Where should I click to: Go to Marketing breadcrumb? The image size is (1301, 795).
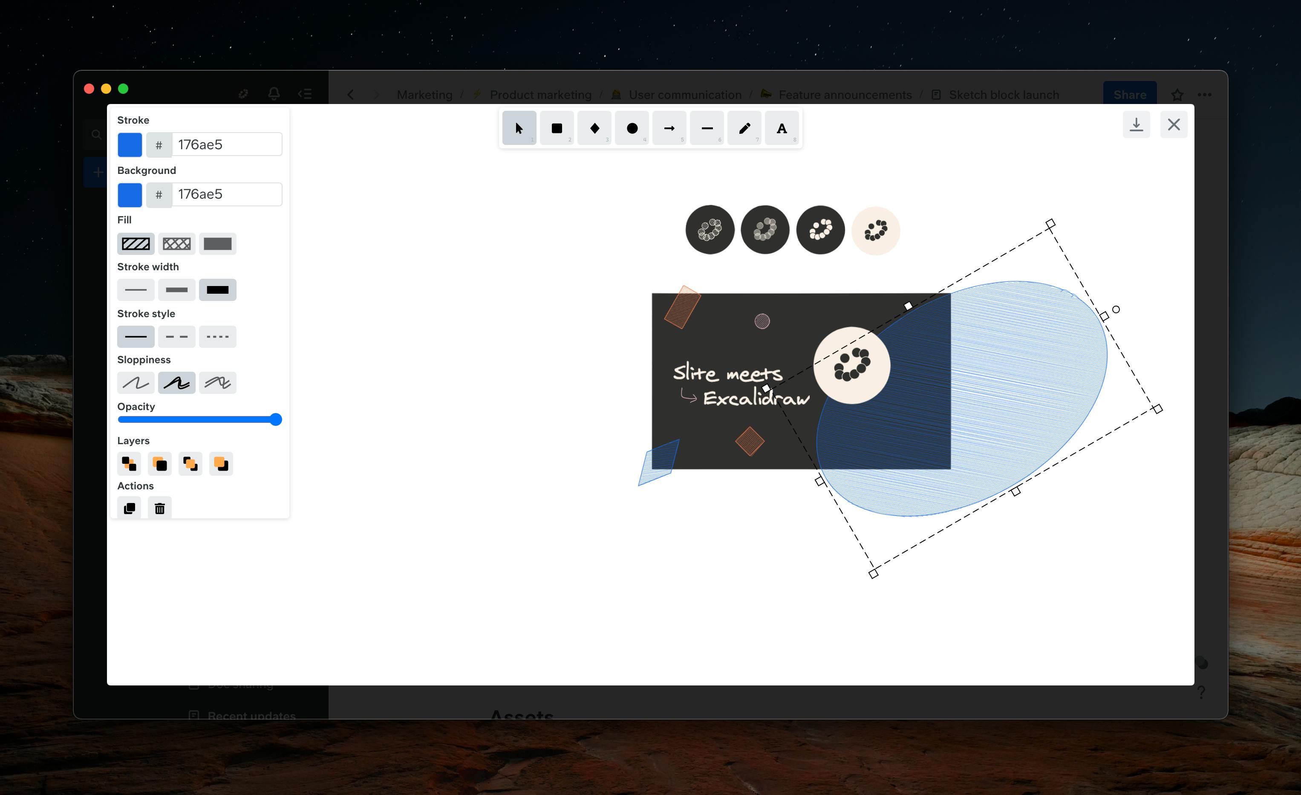(x=424, y=95)
